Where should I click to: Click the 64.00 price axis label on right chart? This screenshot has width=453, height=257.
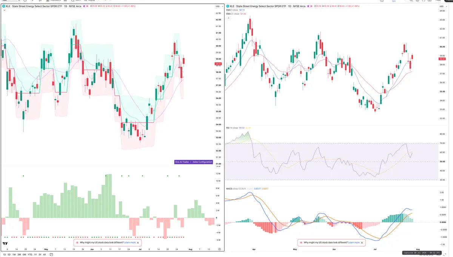coord(443,11)
